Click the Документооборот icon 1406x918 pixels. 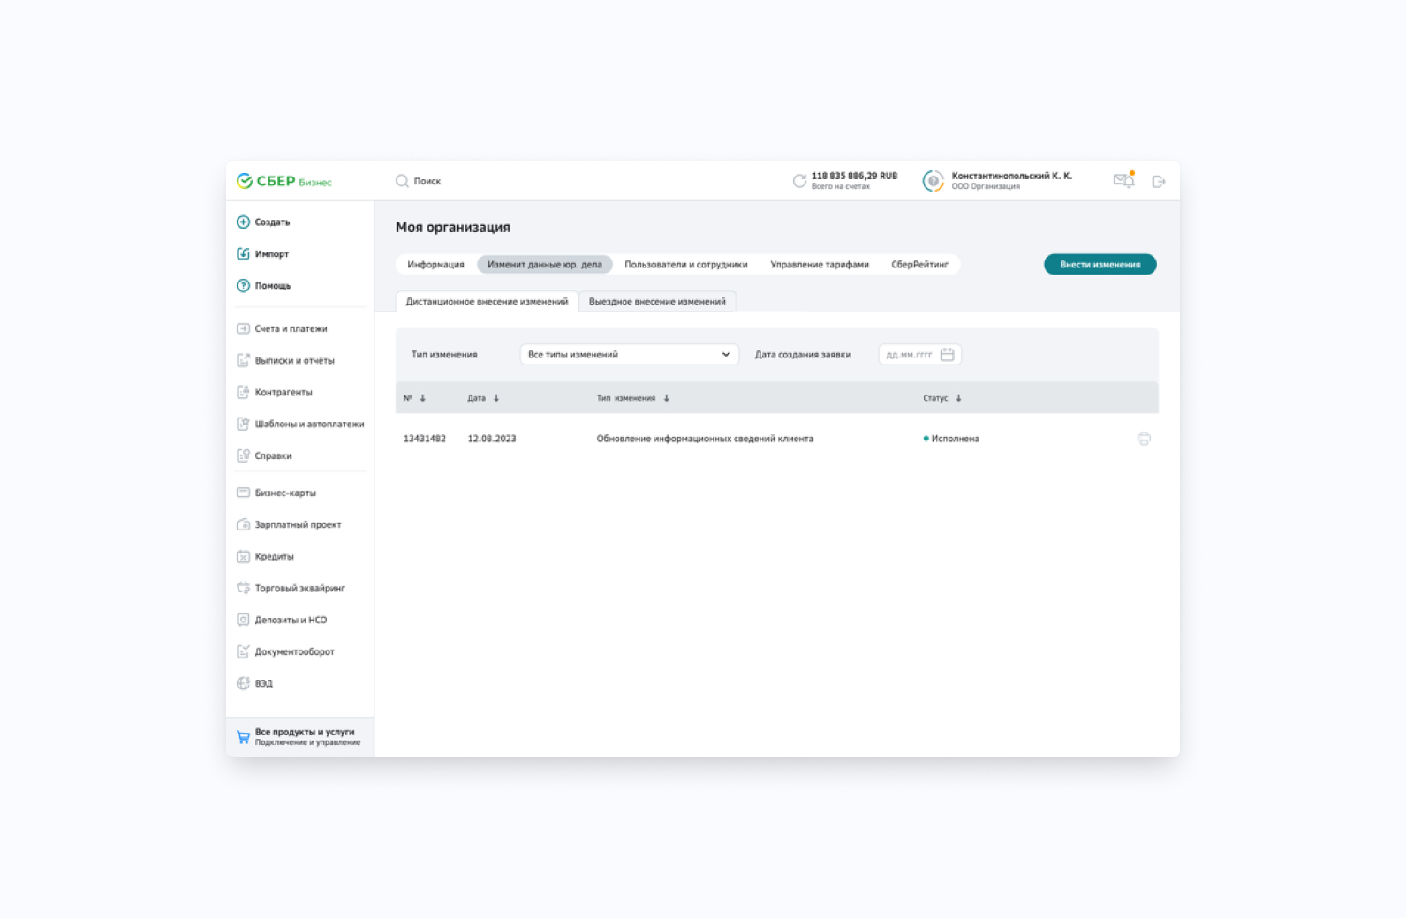point(243,651)
